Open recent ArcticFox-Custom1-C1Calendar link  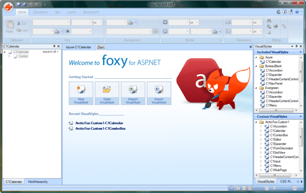pyautogui.click(x=99, y=123)
